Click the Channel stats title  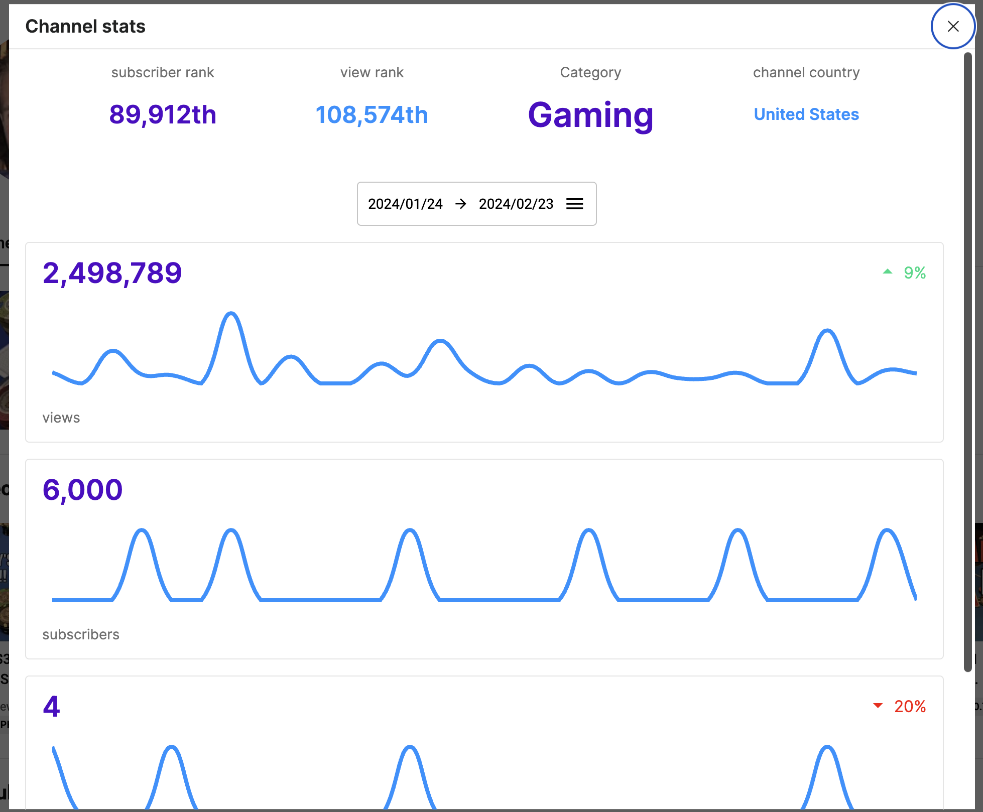click(85, 26)
